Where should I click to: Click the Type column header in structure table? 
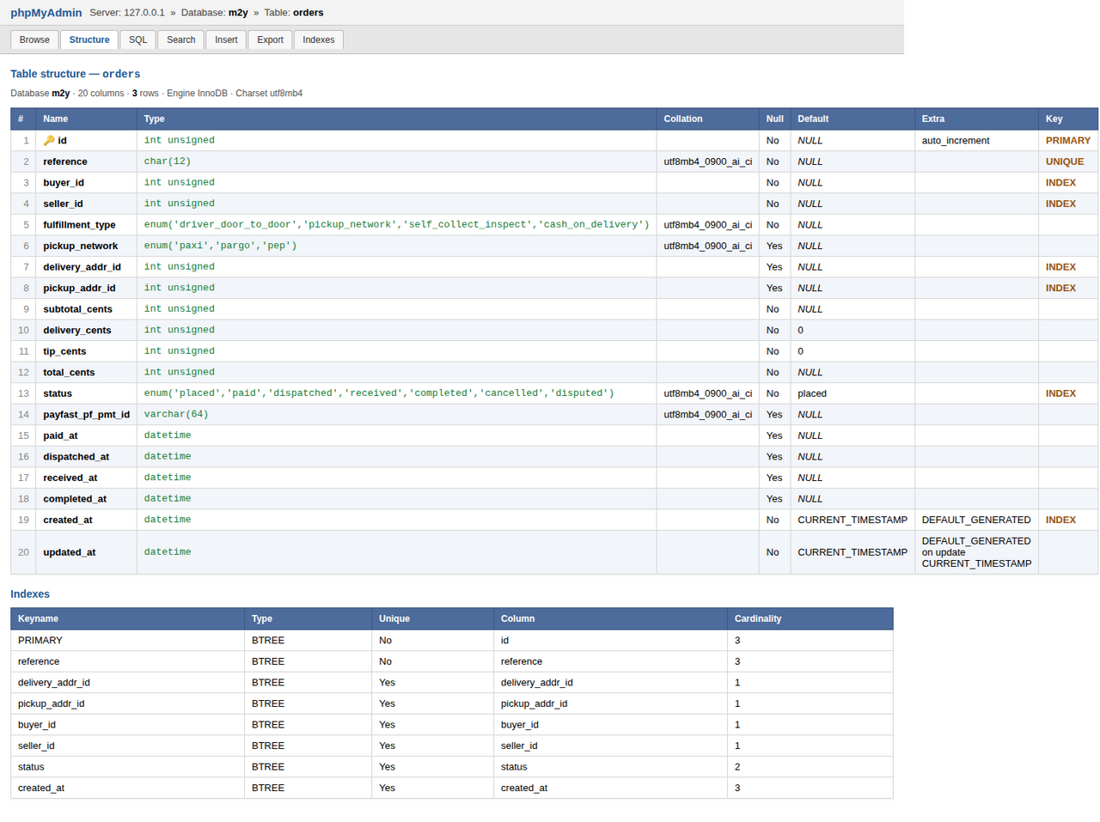(x=396, y=119)
